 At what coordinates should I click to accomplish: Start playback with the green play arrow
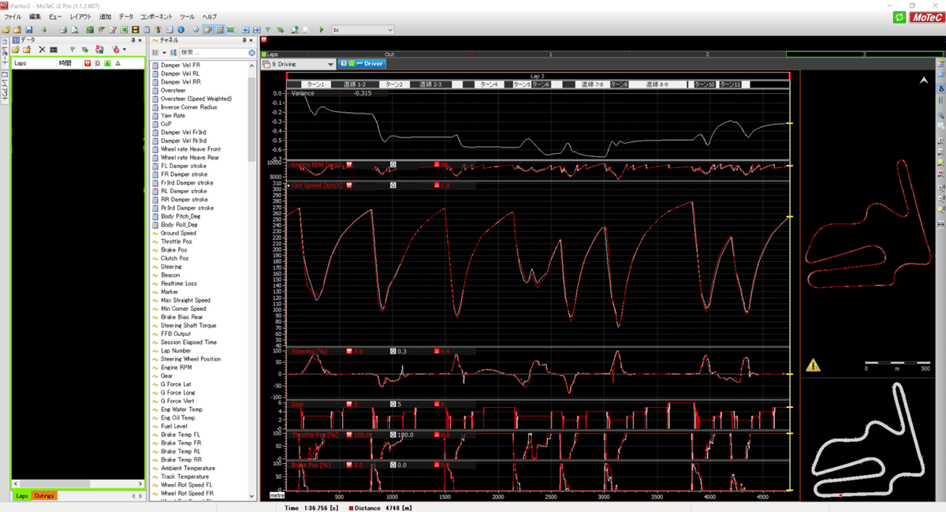click(x=321, y=30)
